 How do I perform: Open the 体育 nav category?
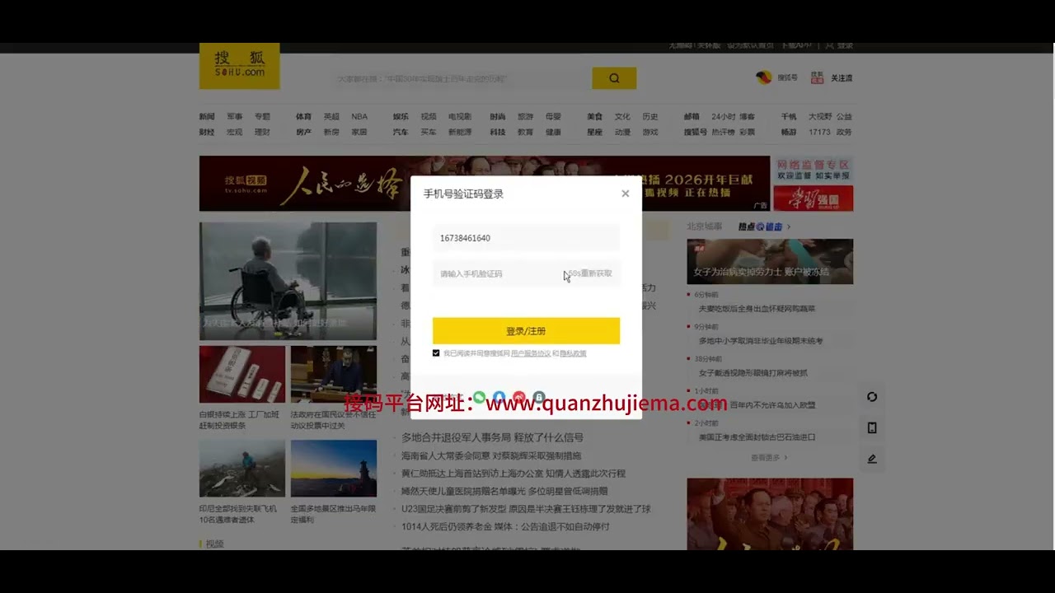click(x=304, y=117)
